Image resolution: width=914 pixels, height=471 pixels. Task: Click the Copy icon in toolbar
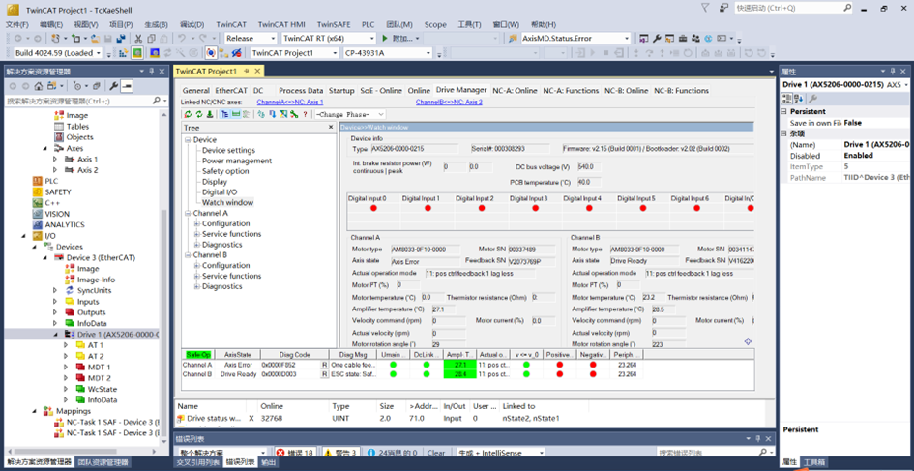(151, 39)
